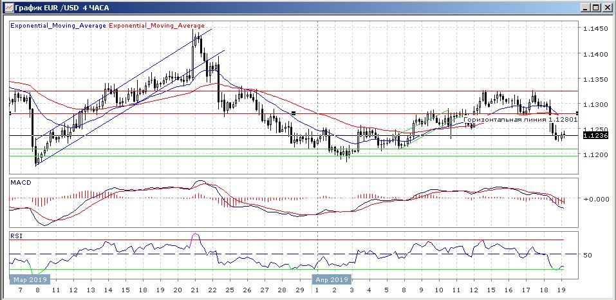
Task: Click the current price tag 1.1236
Action: coord(596,135)
